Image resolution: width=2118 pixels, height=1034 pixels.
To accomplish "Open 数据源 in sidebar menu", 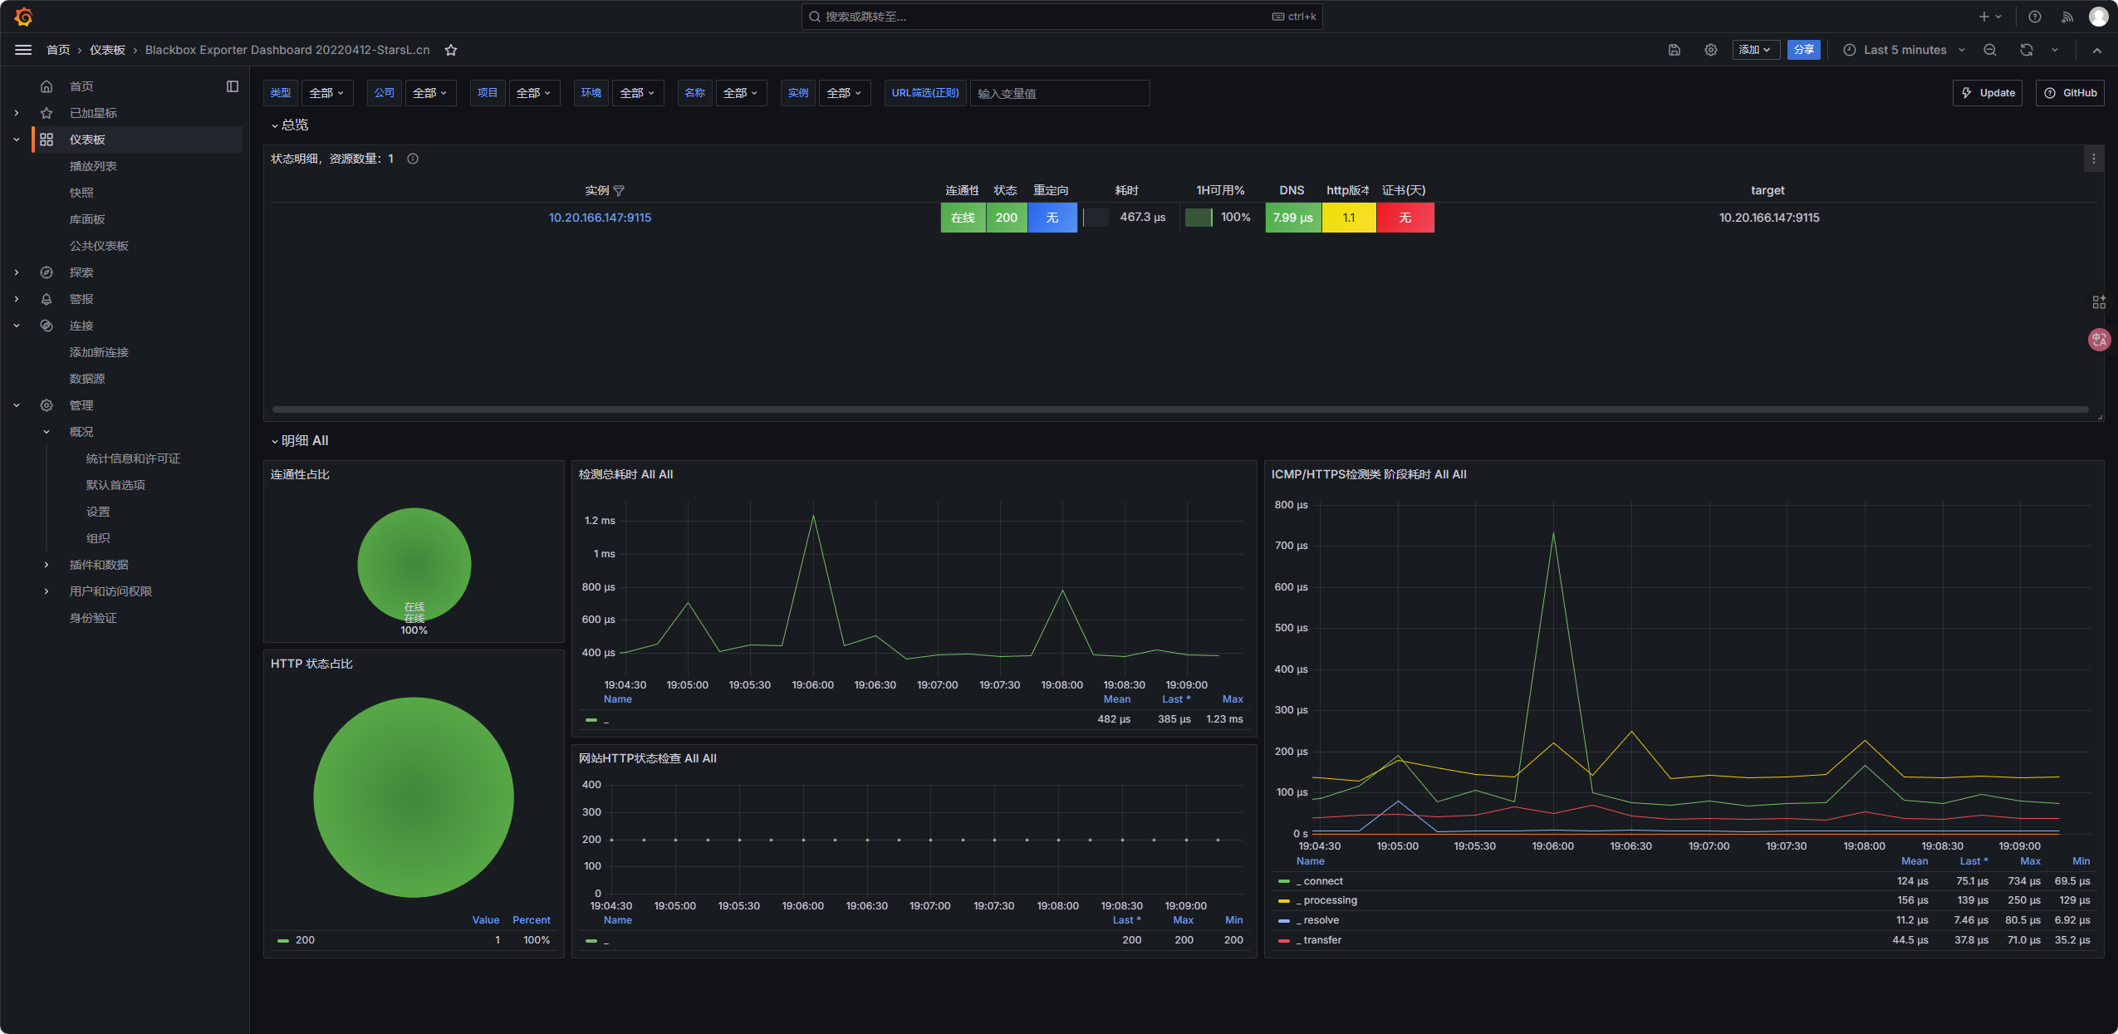I will 87,379.
